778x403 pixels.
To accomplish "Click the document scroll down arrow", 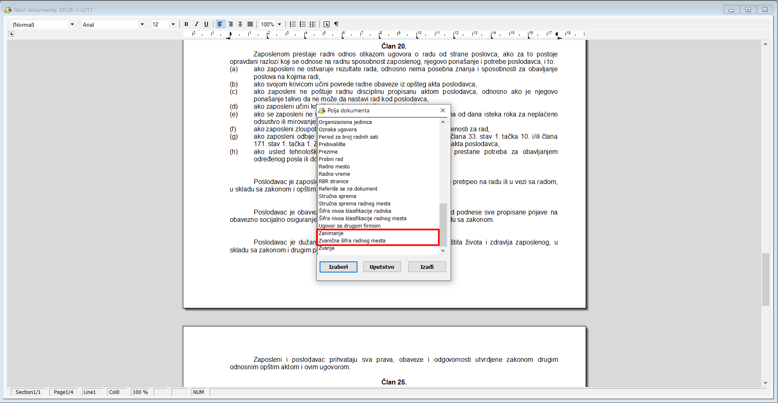I will click(765, 383).
